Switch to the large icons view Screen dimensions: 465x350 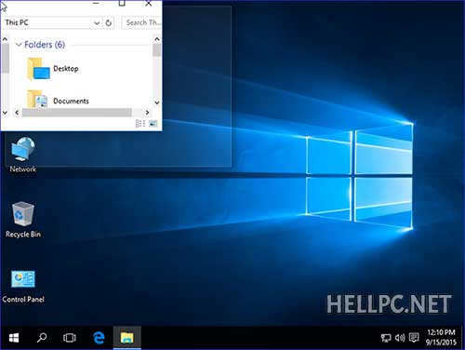153,124
